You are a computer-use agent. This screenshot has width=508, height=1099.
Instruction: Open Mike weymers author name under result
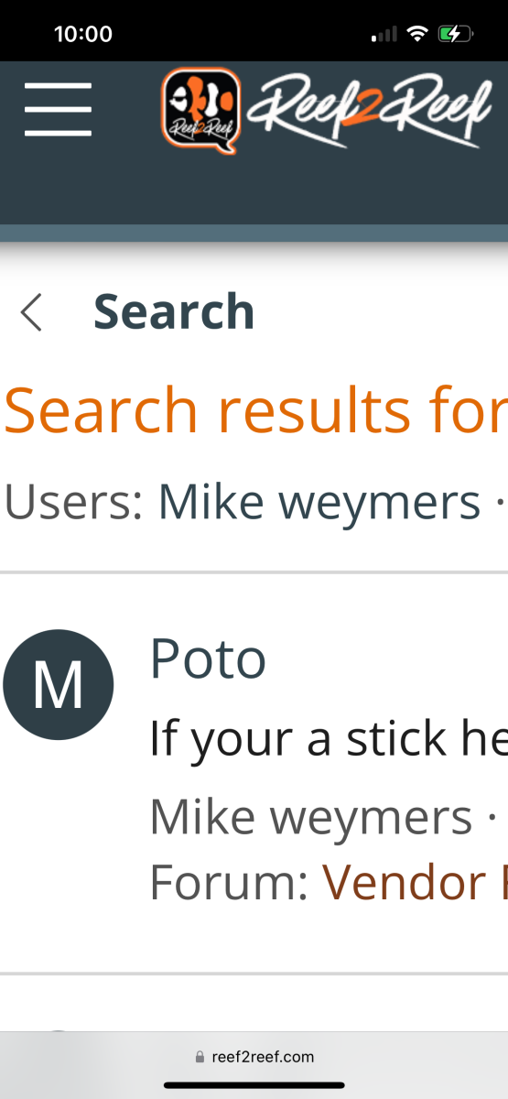click(310, 817)
